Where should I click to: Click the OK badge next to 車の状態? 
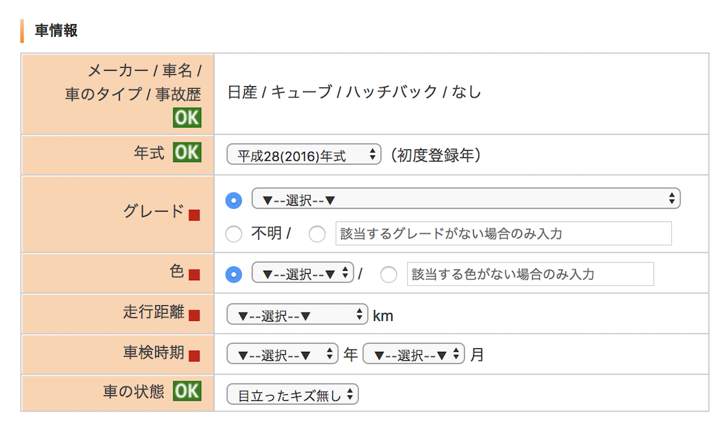(187, 392)
